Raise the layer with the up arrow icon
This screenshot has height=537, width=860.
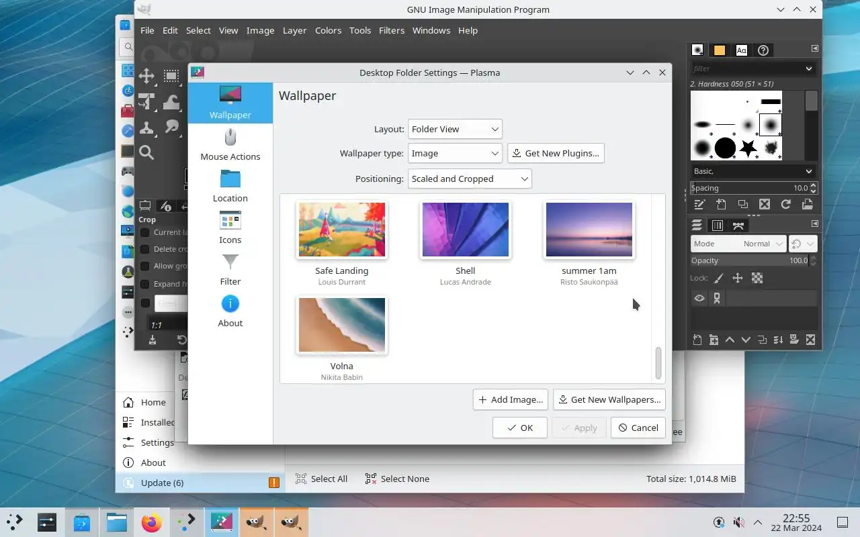click(730, 340)
